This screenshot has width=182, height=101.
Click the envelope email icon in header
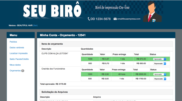(x=115, y=19)
